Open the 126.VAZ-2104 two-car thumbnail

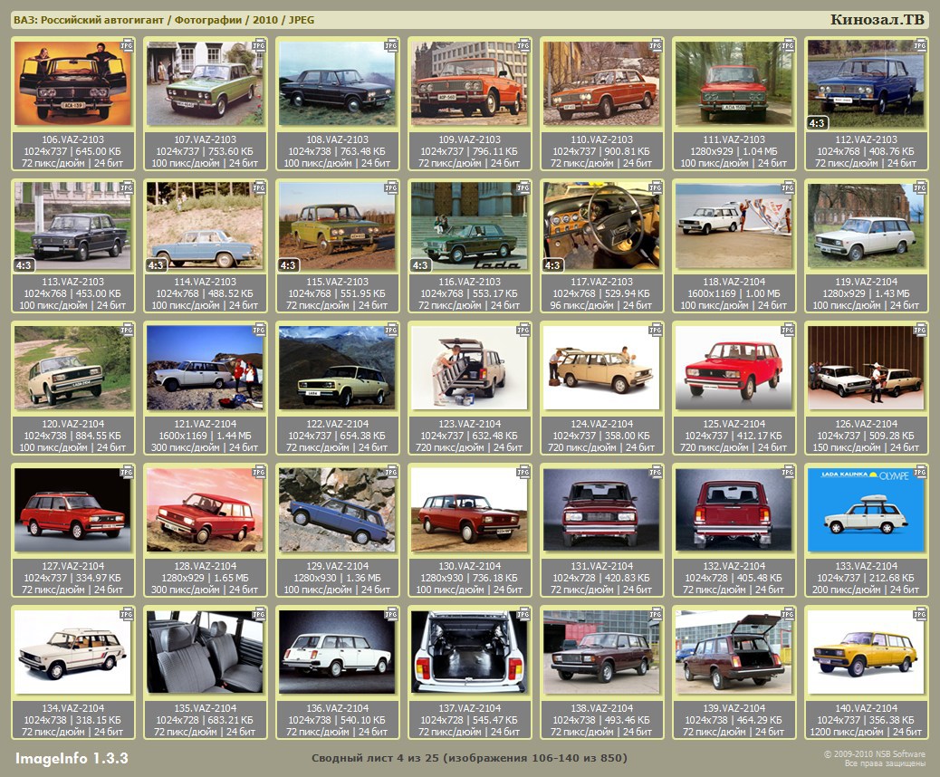[866, 368]
